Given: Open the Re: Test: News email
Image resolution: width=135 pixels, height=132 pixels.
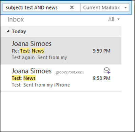Looking at the screenshot, I should [x=61, y=51].
